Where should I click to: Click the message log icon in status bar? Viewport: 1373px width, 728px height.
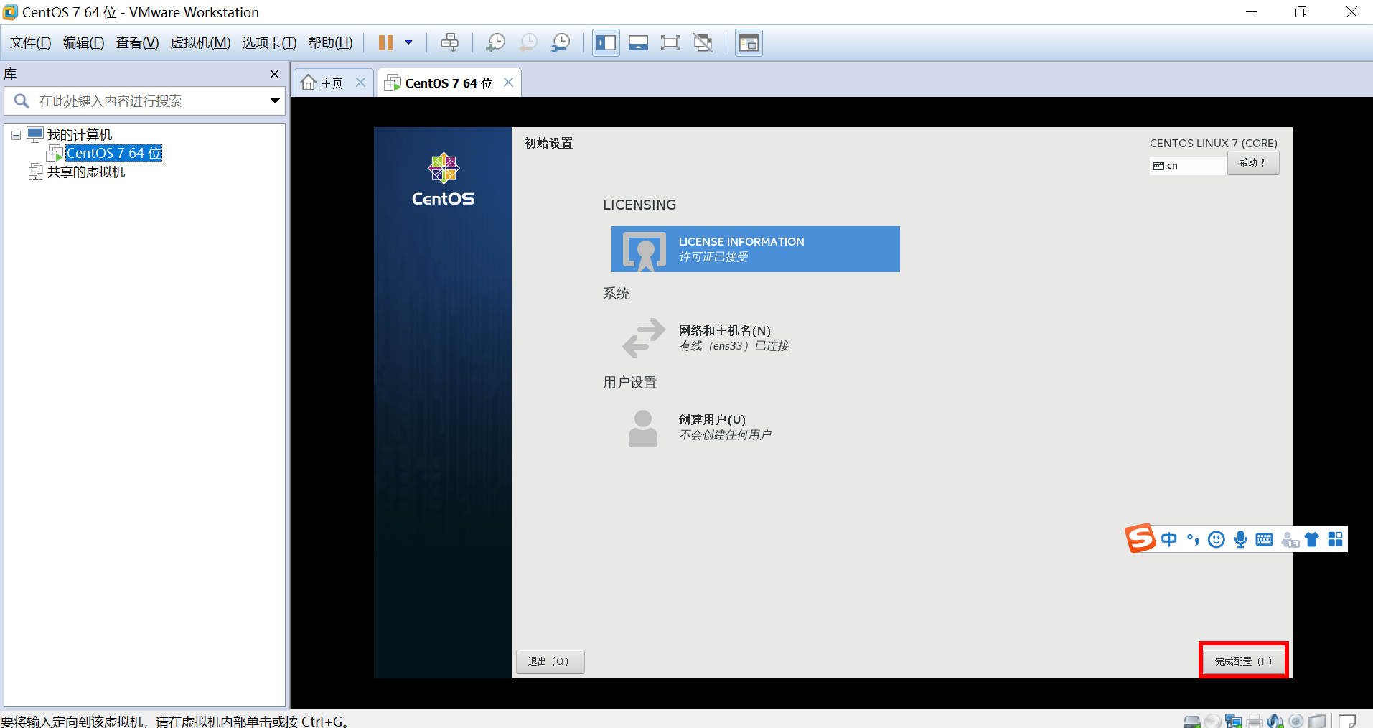(x=1347, y=721)
